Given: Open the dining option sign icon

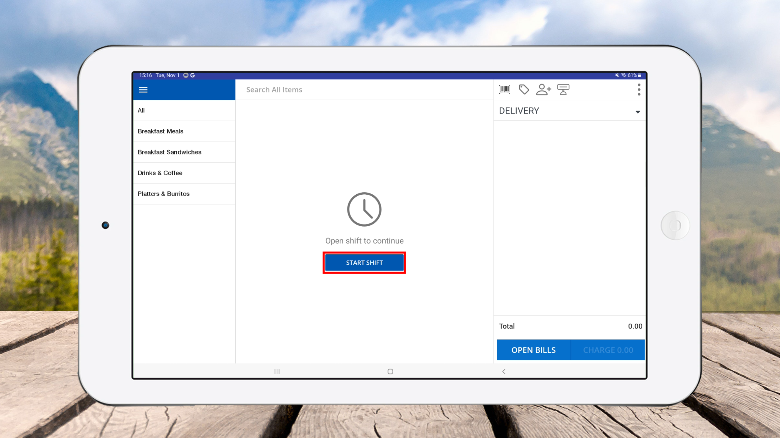Looking at the screenshot, I should point(563,89).
